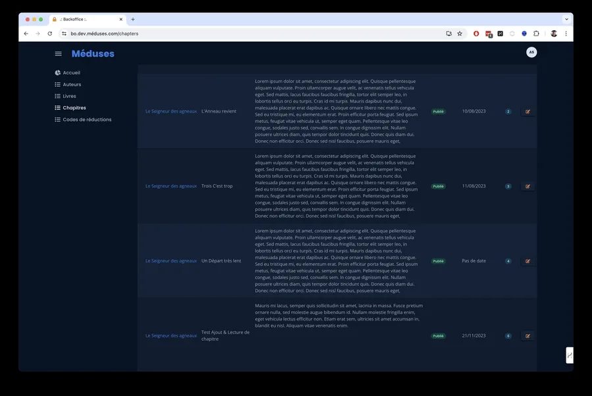The image size is (592, 396).
Task: Go back with the browser back arrow
Action: pos(26,34)
